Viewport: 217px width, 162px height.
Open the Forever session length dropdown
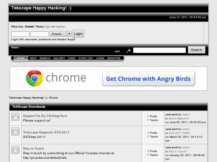coord(61,34)
